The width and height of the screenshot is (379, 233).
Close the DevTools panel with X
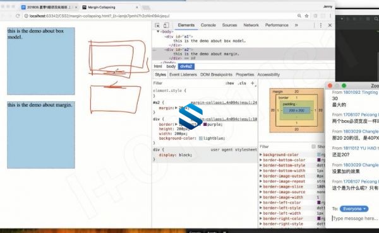330,25
